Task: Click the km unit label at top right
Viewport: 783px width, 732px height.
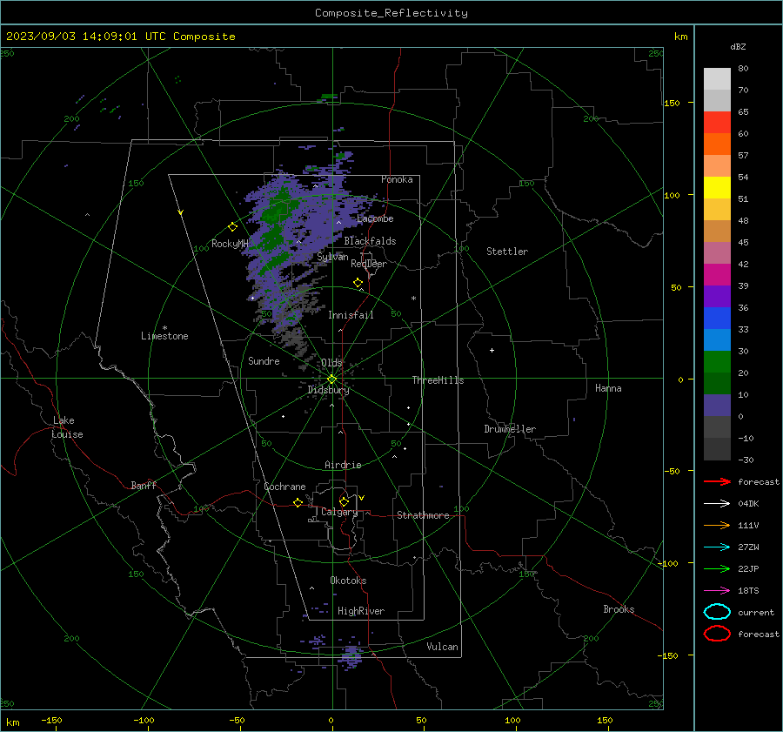Action: coord(680,37)
